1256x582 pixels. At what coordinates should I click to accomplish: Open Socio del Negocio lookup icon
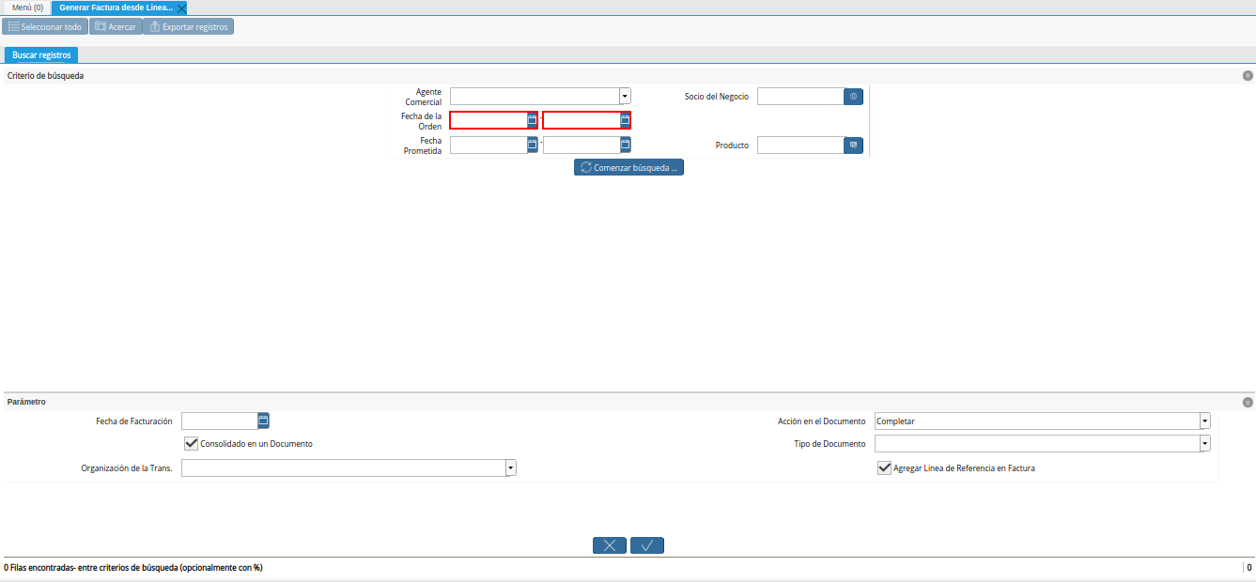pos(853,96)
